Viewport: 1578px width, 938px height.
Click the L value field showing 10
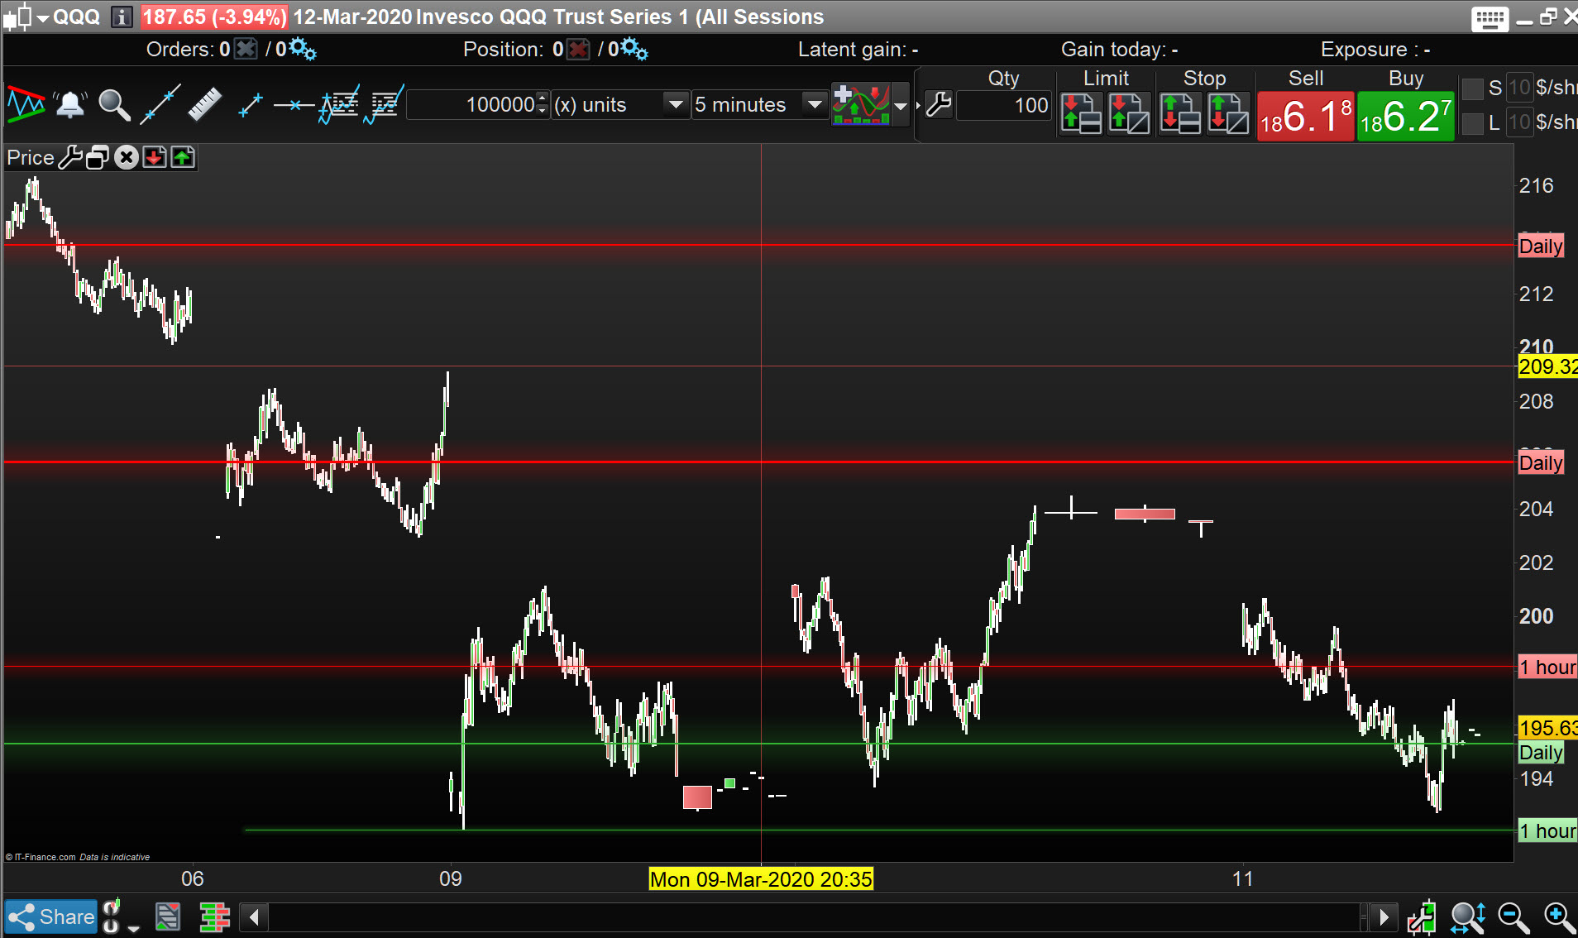tap(1519, 122)
